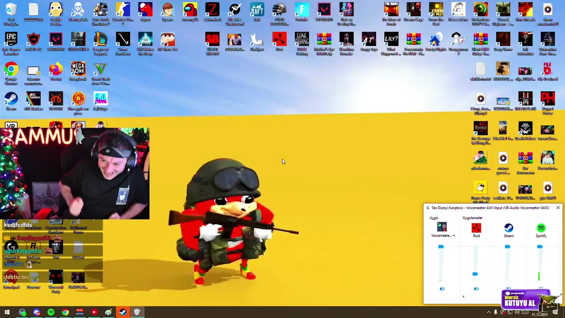Close the Ses Düzeyi Karıştırıcı window

click(x=558, y=208)
